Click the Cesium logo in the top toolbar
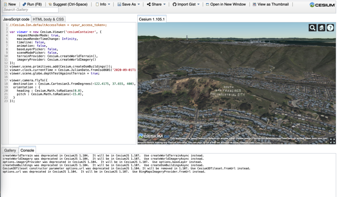 coord(322,5)
